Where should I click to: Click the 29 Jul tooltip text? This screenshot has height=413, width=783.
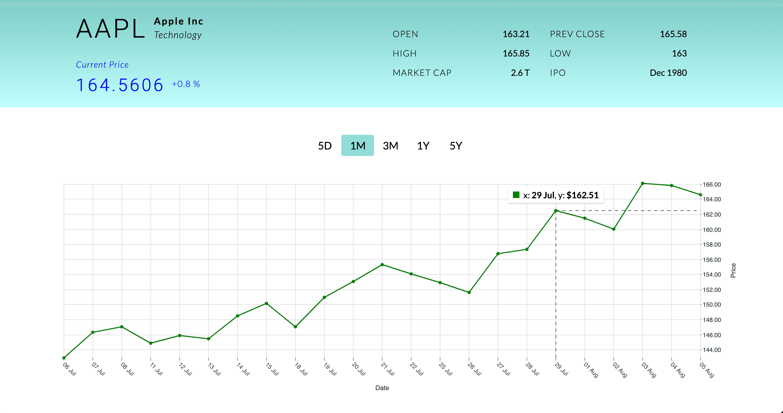pos(561,195)
